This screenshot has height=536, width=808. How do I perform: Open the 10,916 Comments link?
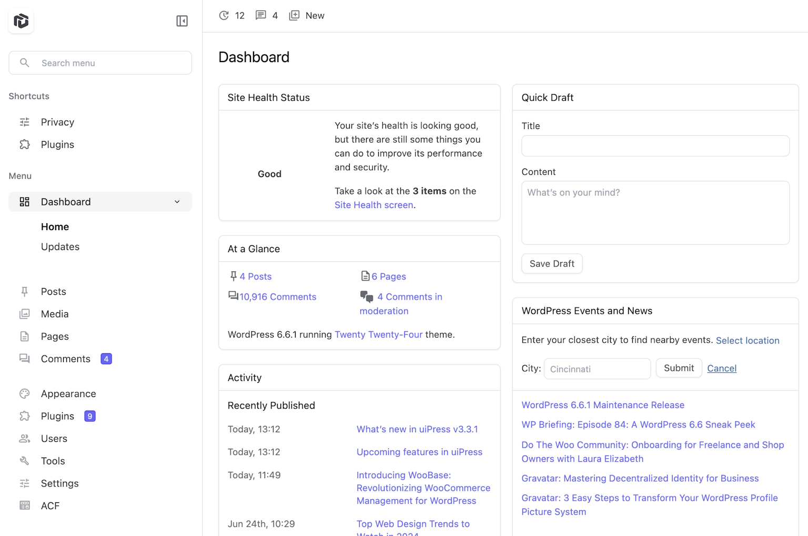tap(278, 297)
